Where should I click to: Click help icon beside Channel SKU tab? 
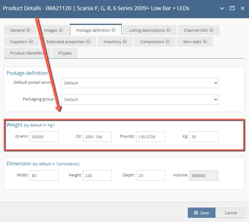tap(211, 30)
